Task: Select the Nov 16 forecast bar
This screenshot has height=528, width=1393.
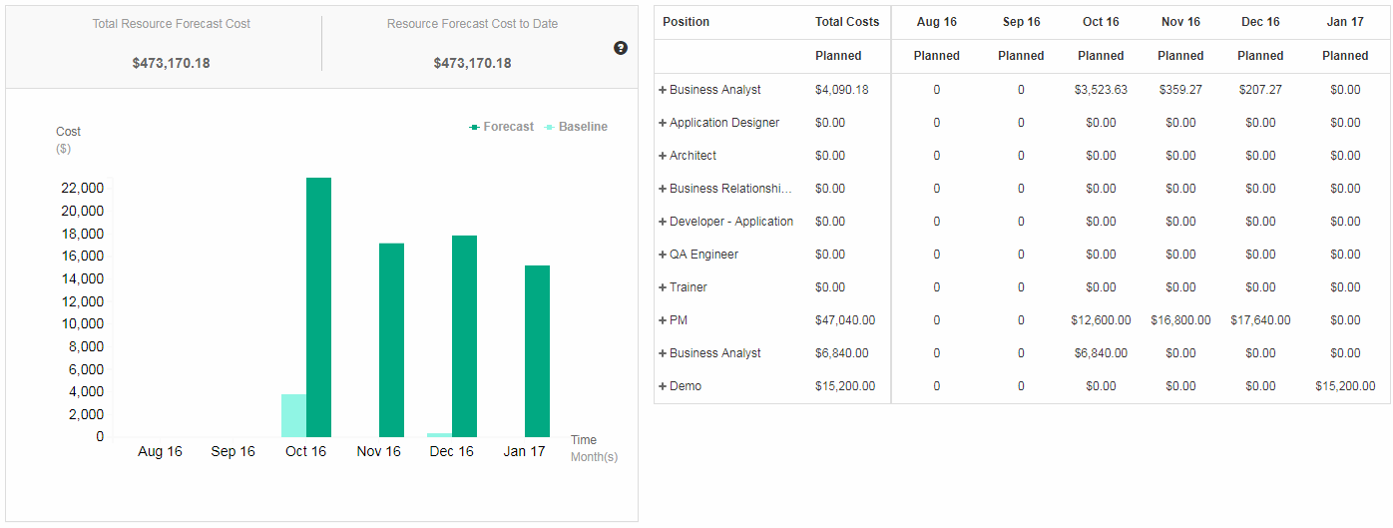Action: (x=391, y=339)
